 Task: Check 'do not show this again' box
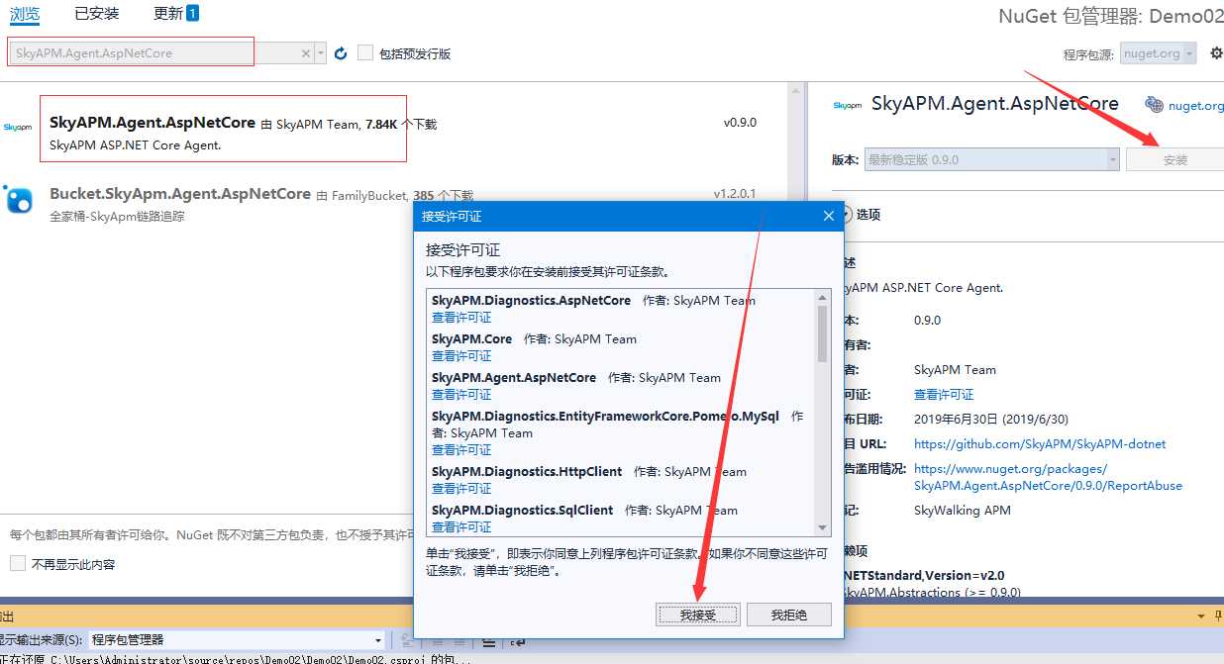(18, 563)
